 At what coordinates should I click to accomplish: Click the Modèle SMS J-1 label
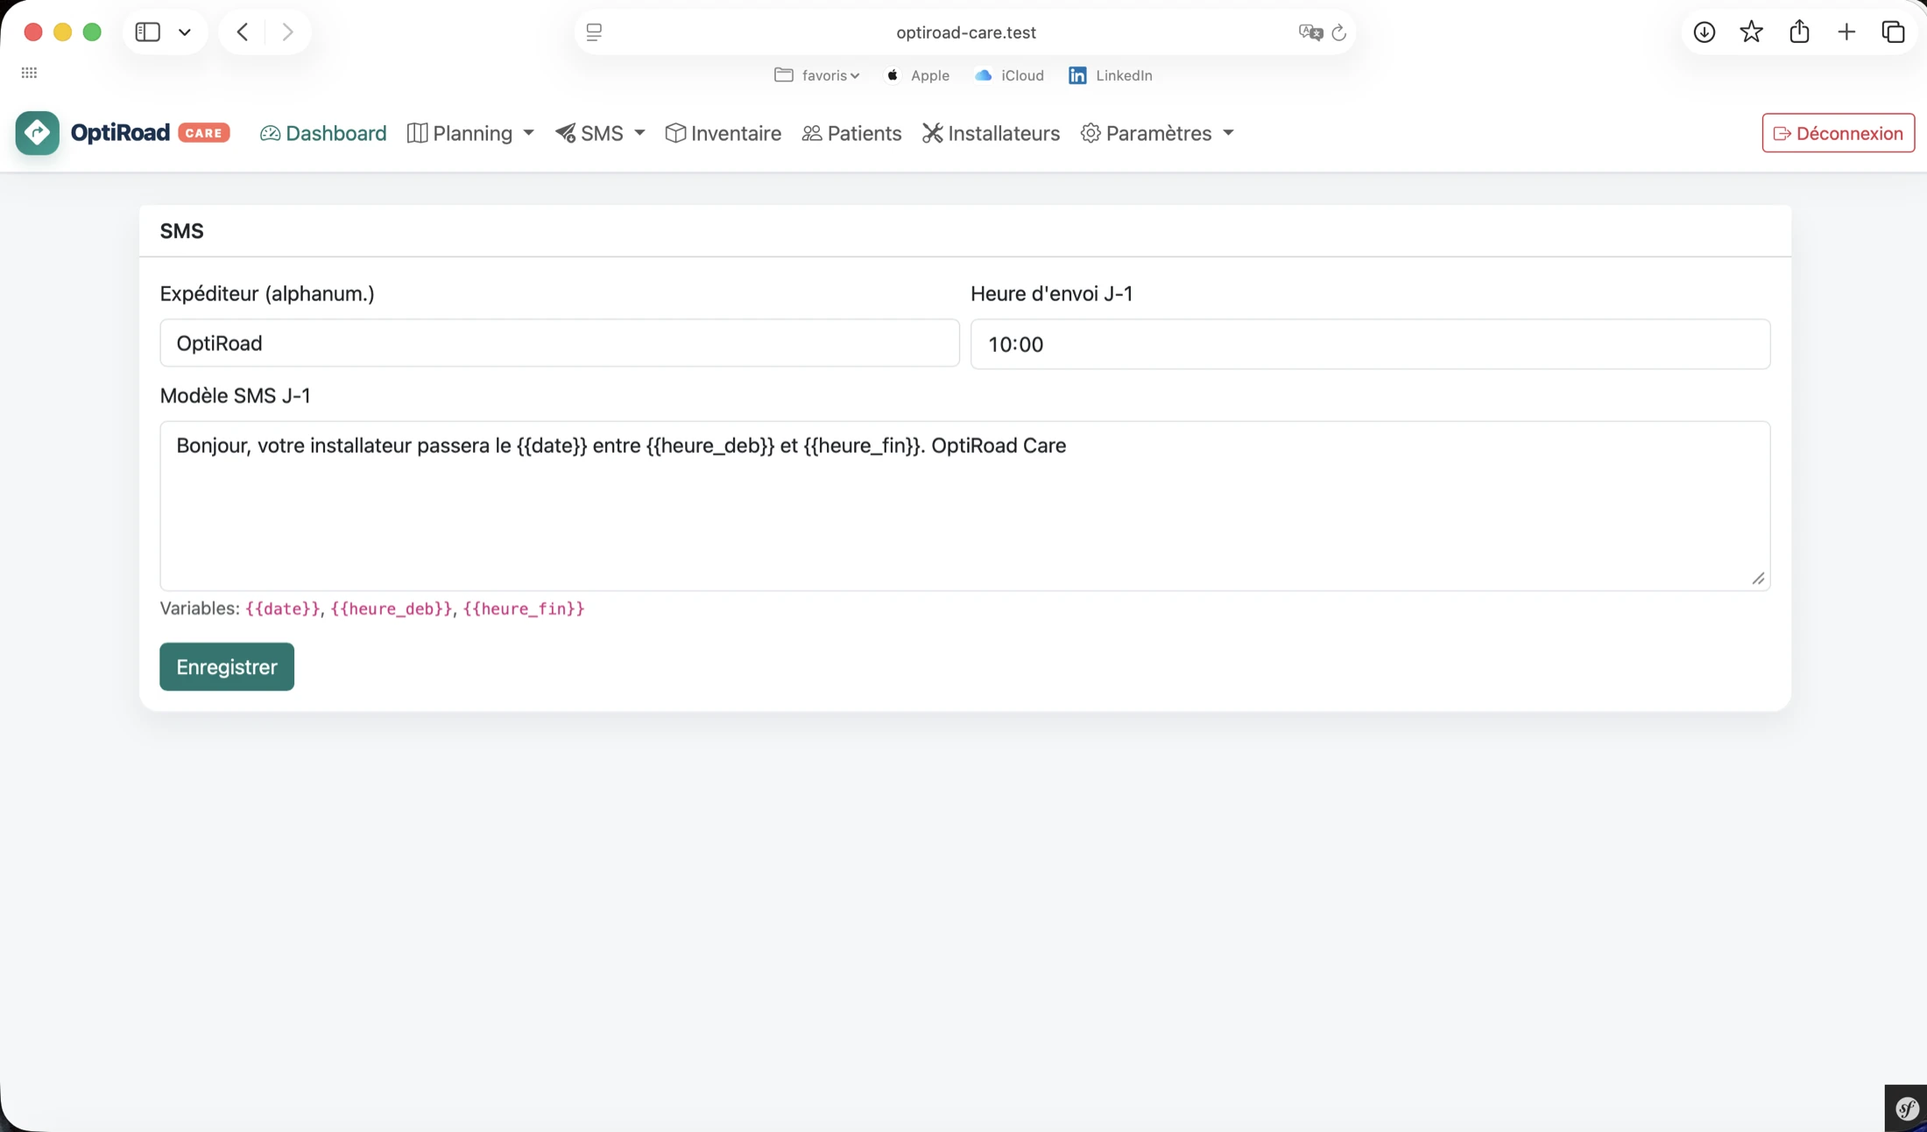click(235, 396)
